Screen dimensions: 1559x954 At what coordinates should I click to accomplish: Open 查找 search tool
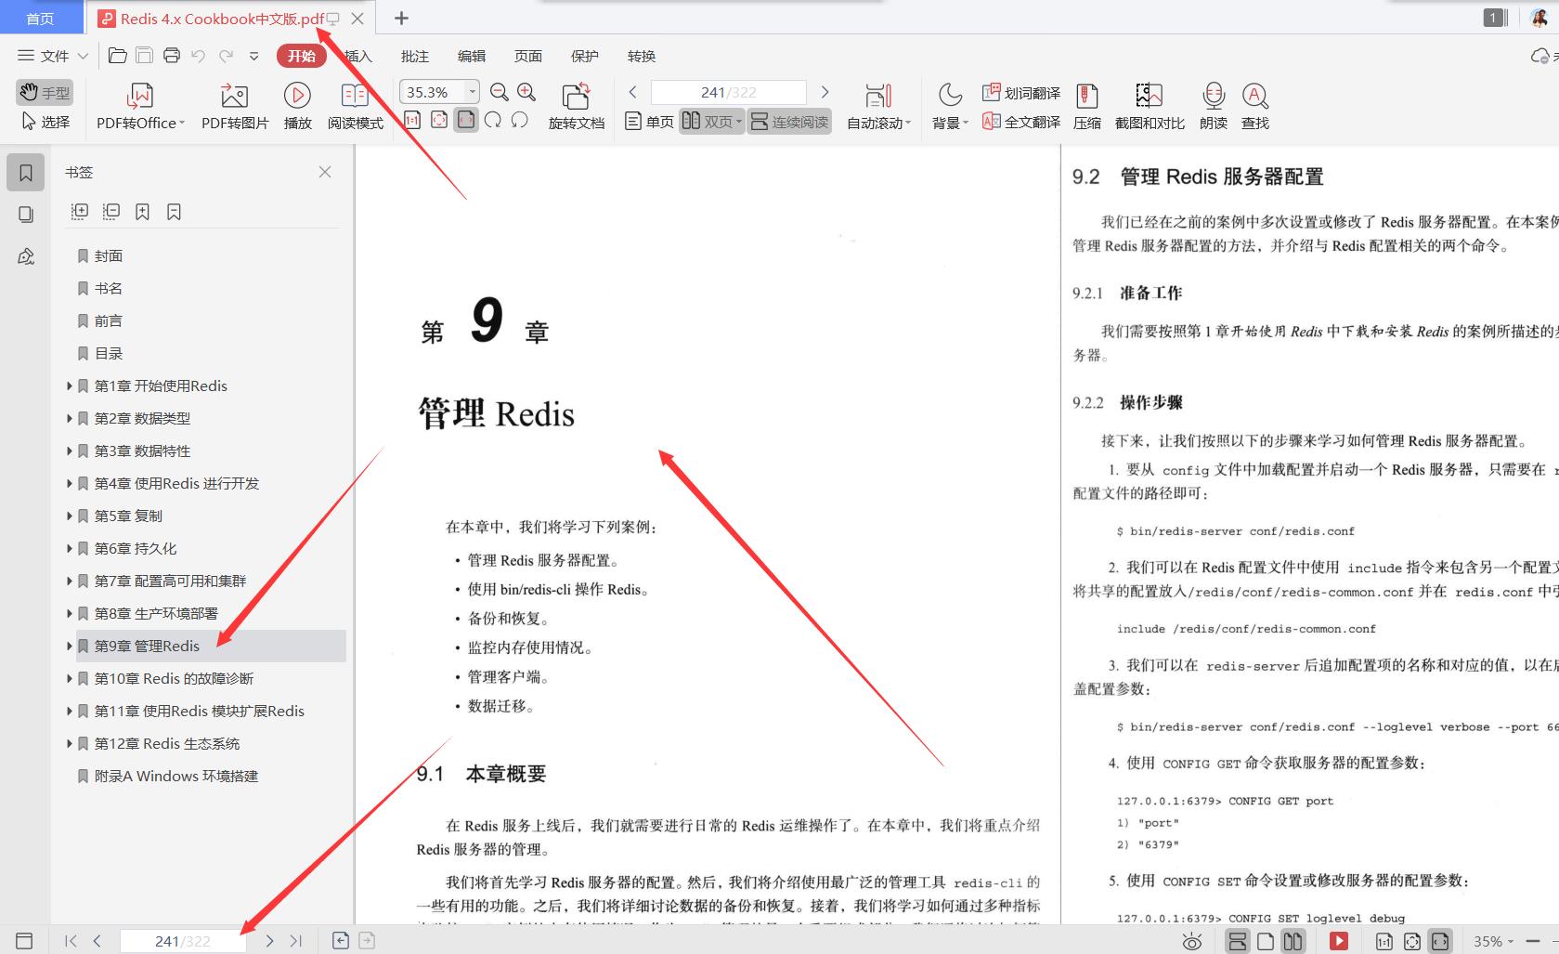coord(1255,106)
